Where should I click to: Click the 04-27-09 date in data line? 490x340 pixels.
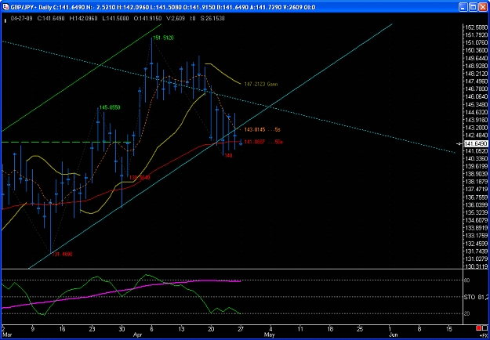(20, 19)
